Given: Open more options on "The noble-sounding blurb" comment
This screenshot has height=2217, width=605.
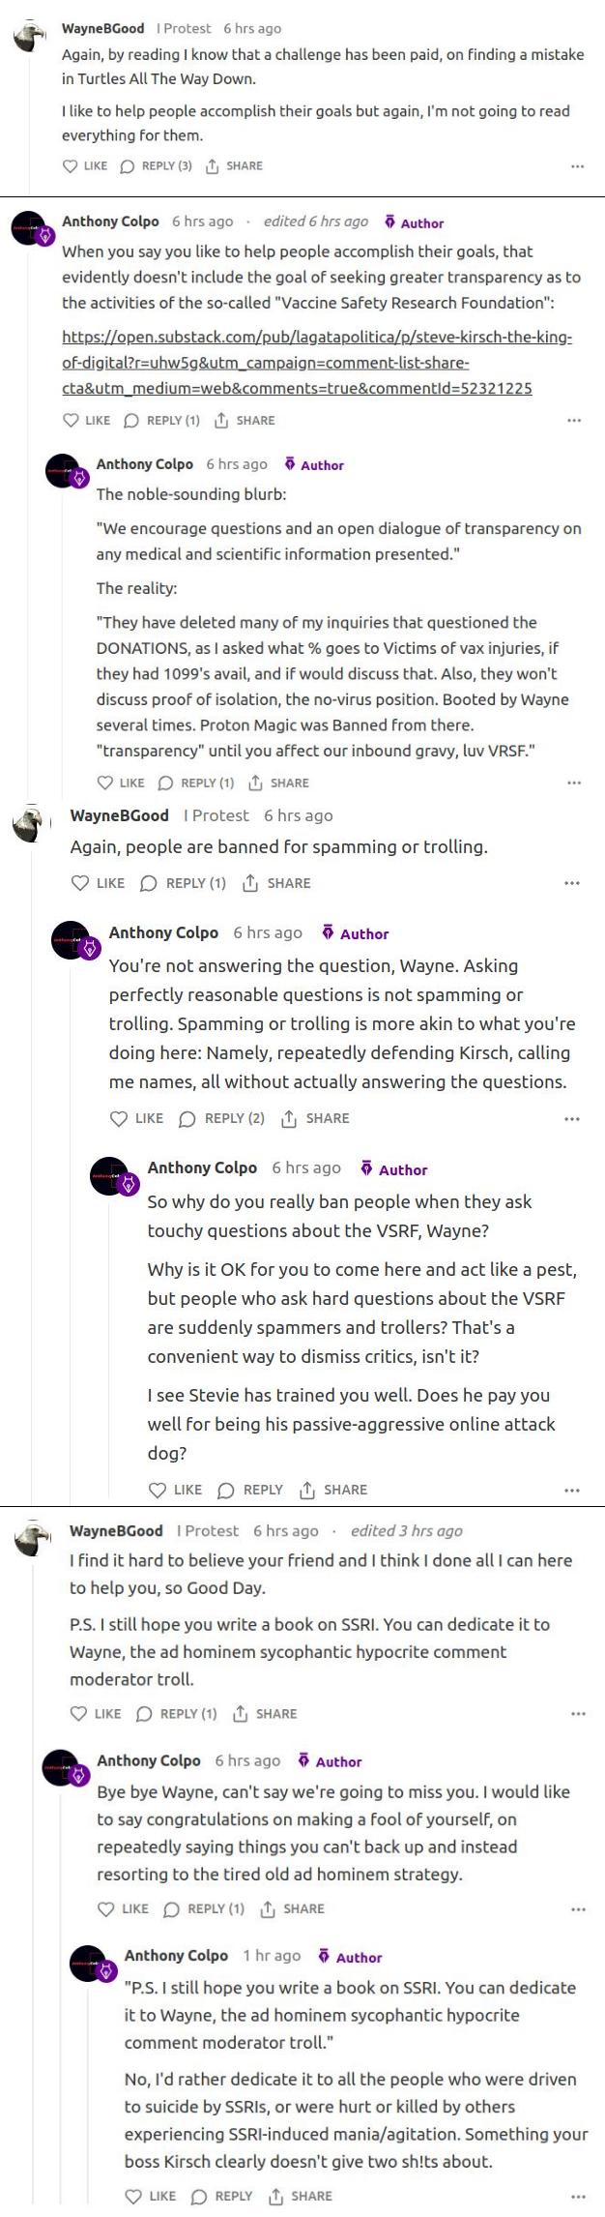Looking at the screenshot, I should pos(574,783).
